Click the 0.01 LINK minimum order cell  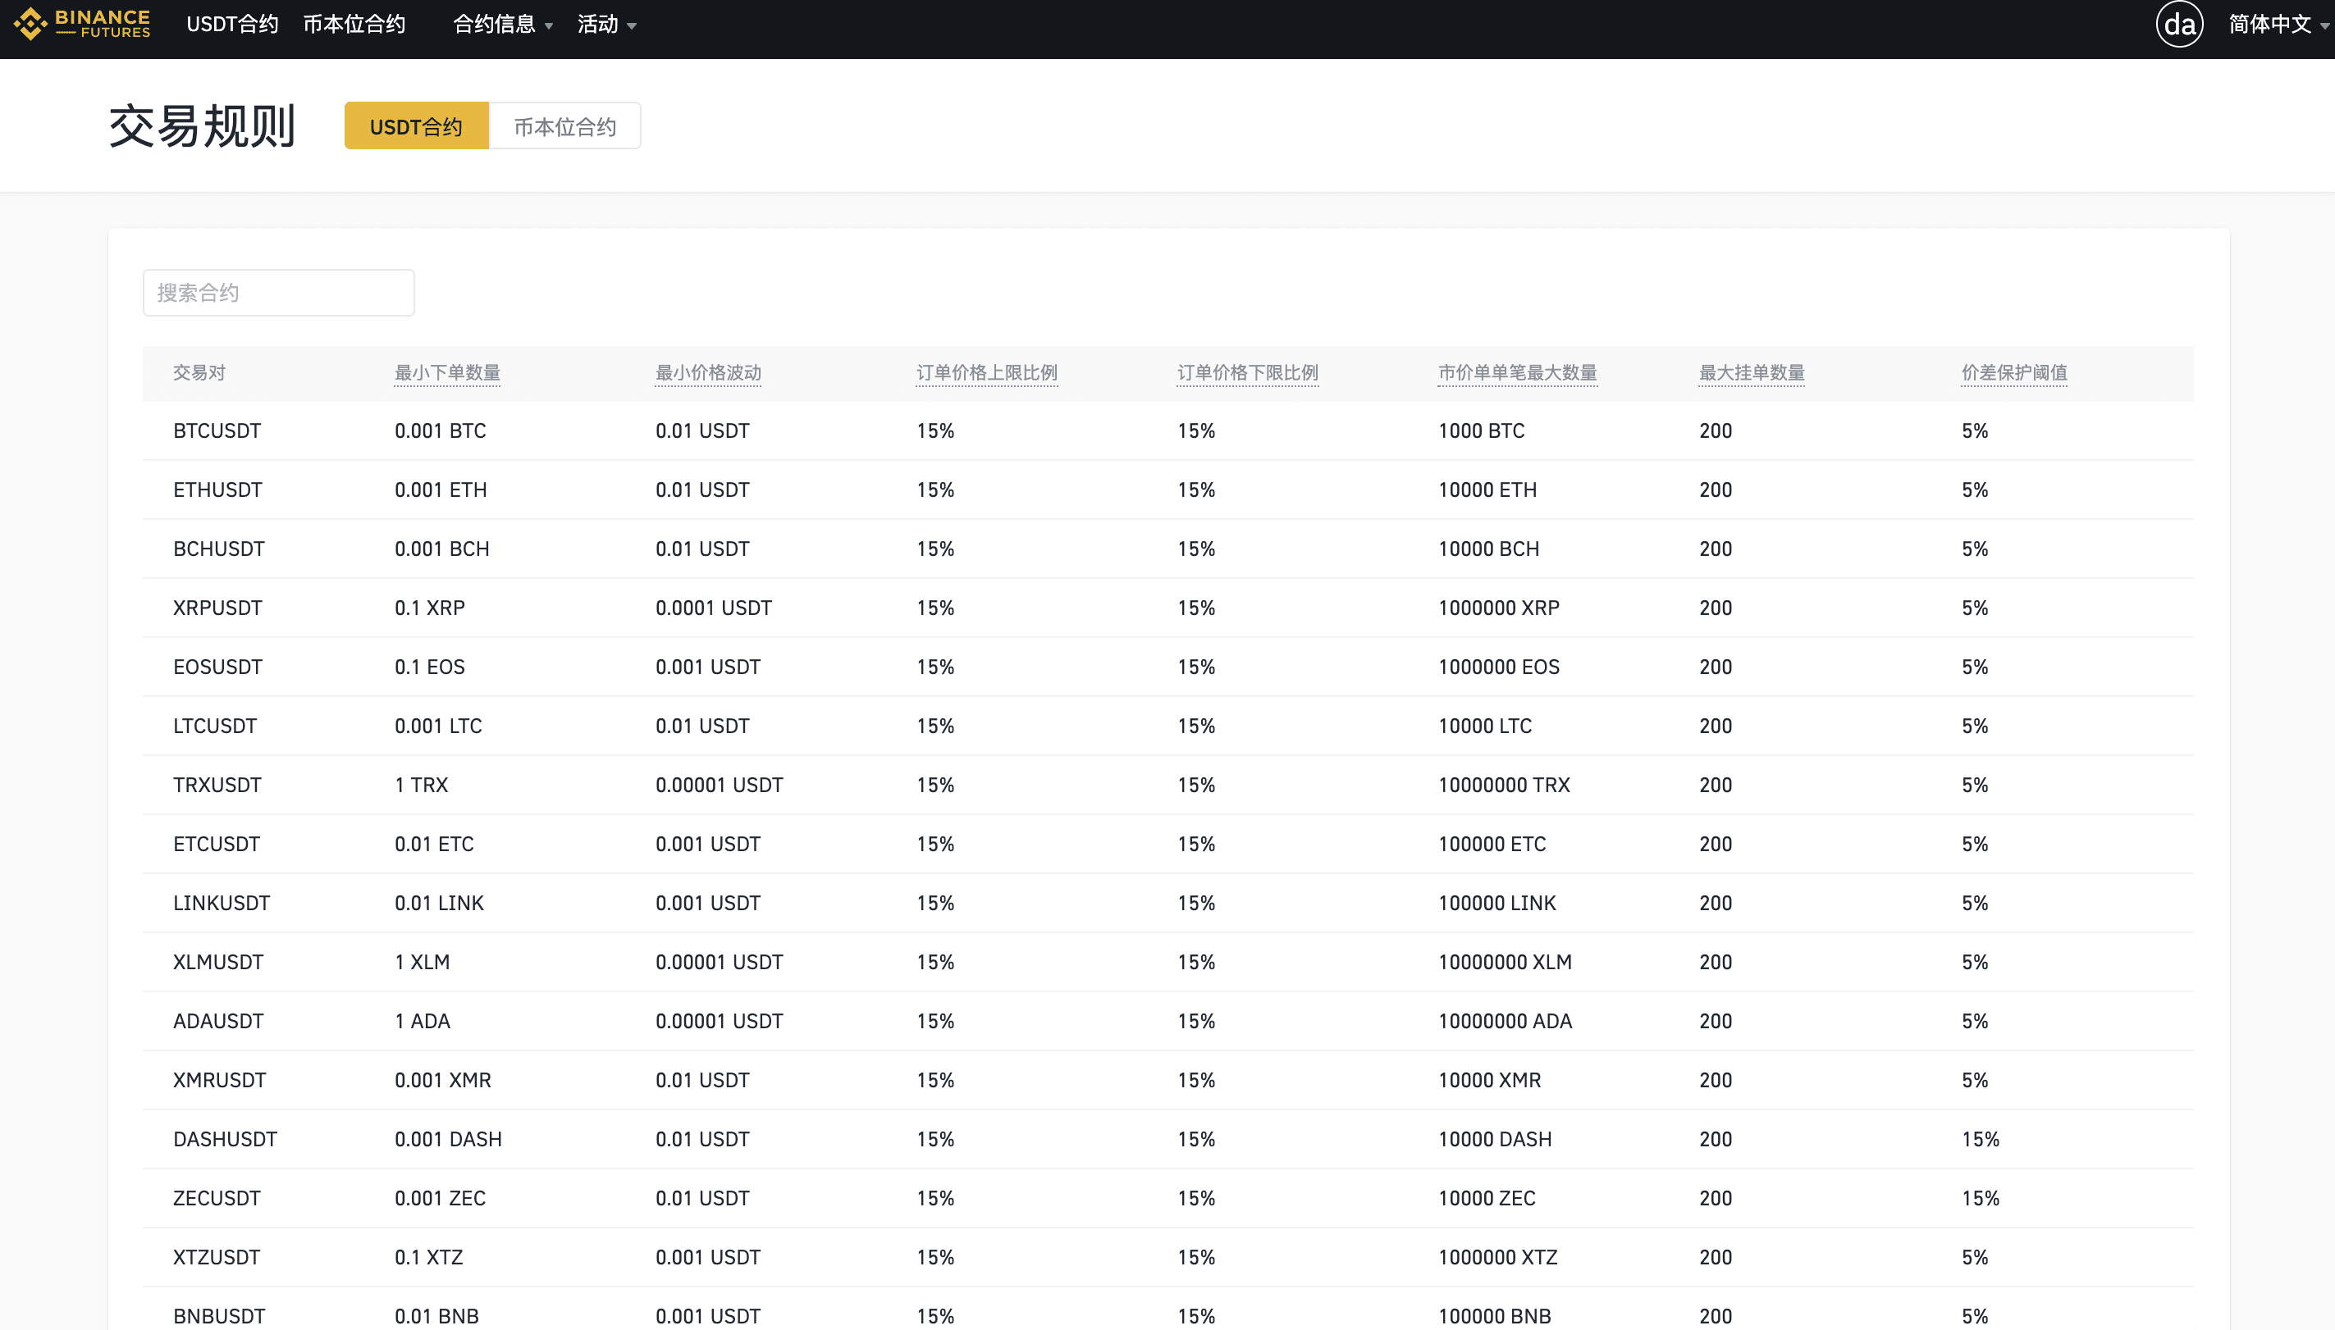pos(440,904)
